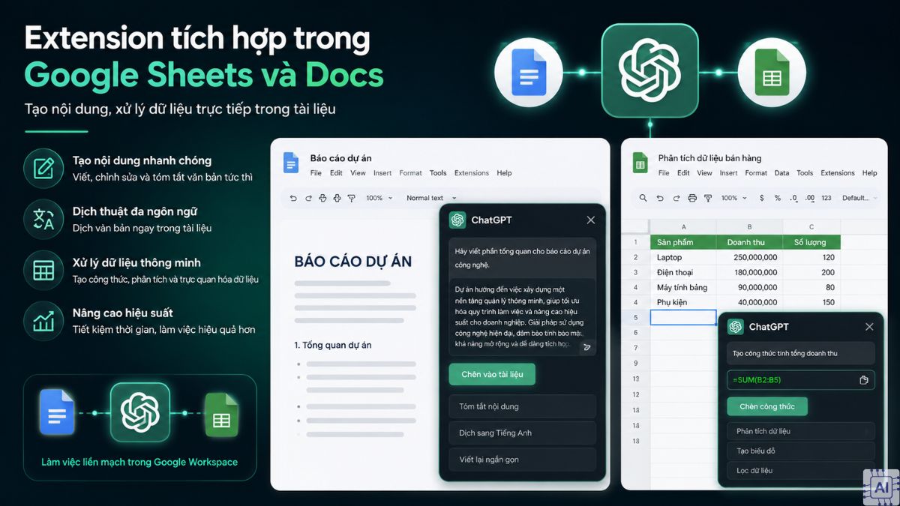The height and width of the screenshot is (506, 900).
Task: Click the 'Chèn vào tài liệu' button
Action: pos(492,374)
